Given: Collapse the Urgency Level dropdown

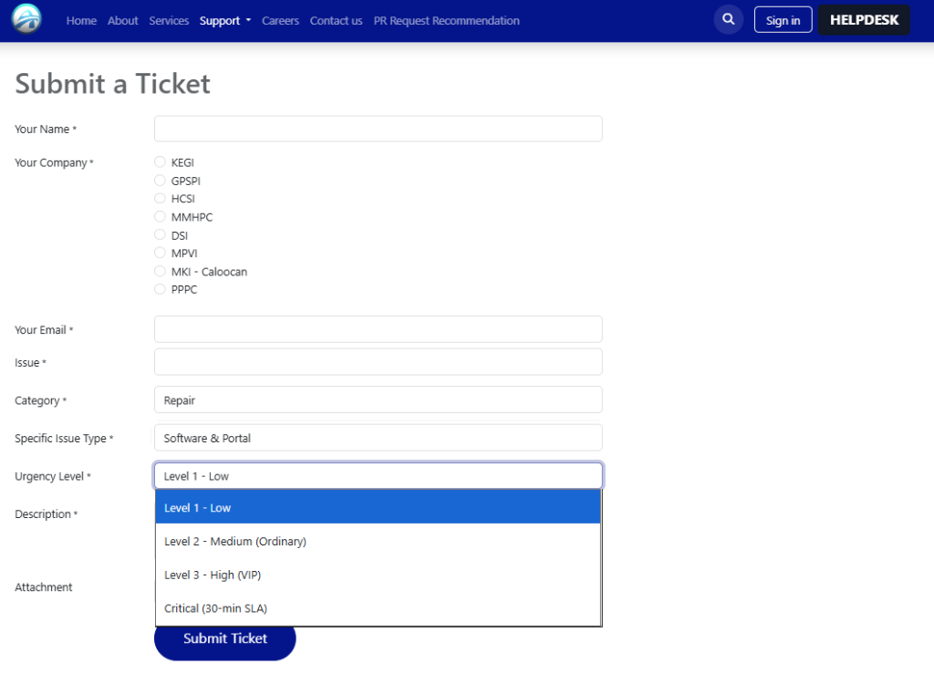Looking at the screenshot, I should 379,476.
